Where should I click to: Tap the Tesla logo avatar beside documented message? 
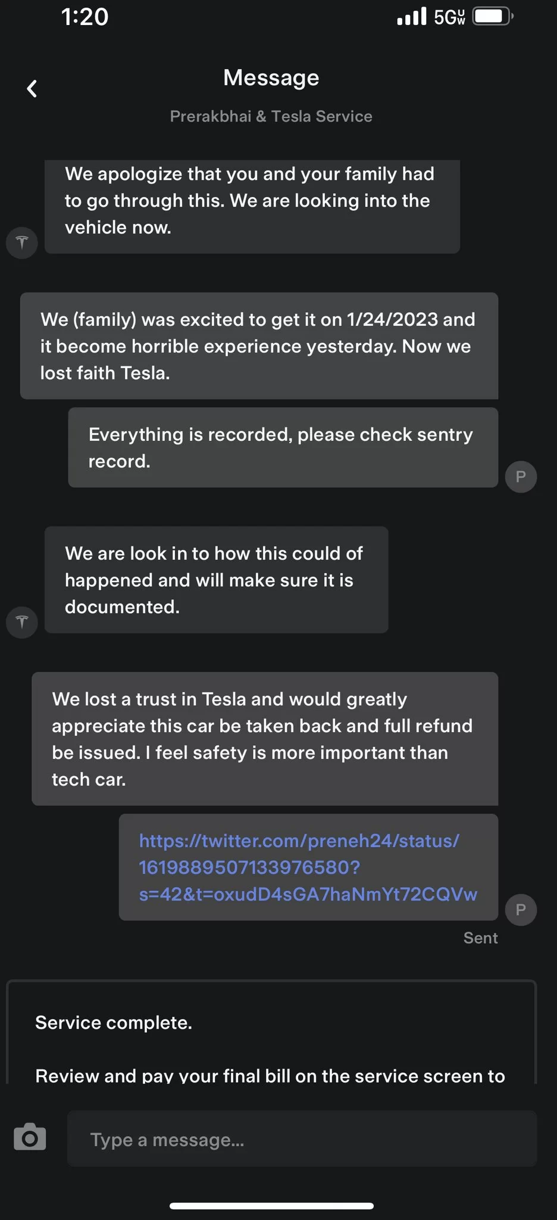tap(22, 623)
